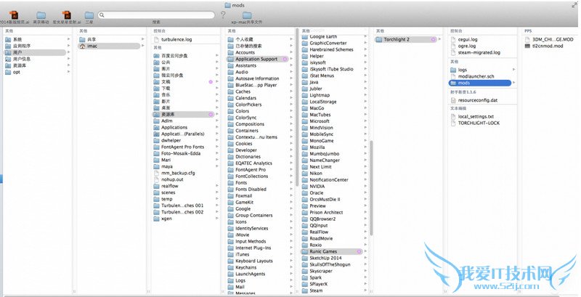Select "EQATEC Analytics" folder name
The image size is (581, 297).
pyautogui.click(x=253, y=163)
